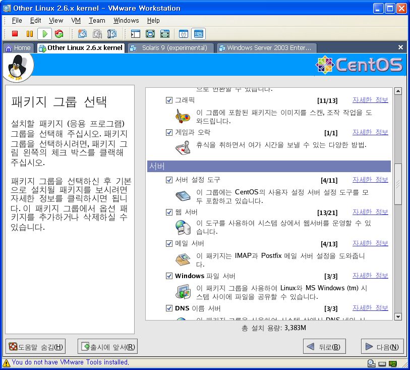Take a snapshot using the snapshot toolbar icon
This screenshot has height=370, width=410.
click(x=82, y=34)
